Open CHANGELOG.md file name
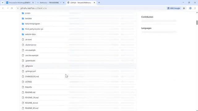Viewport: 198px width, 111px height. pyautogui.click(x=32, y=76)
